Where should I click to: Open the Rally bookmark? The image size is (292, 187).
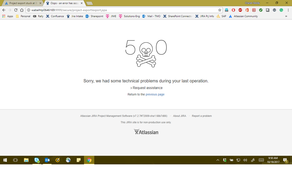(x=38, y=16)
